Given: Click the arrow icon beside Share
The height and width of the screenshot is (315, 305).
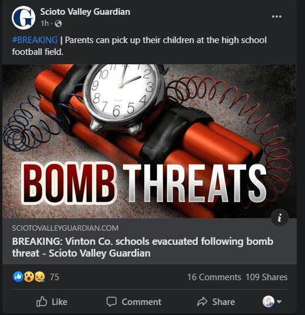Looking at the screenshot, I should click(202, 301).
